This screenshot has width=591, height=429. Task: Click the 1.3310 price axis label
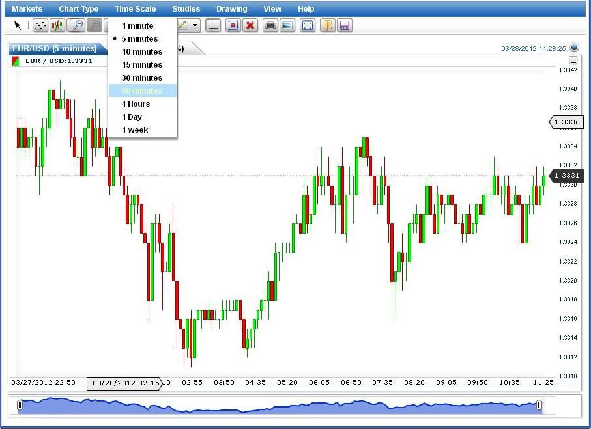point(568,376)
